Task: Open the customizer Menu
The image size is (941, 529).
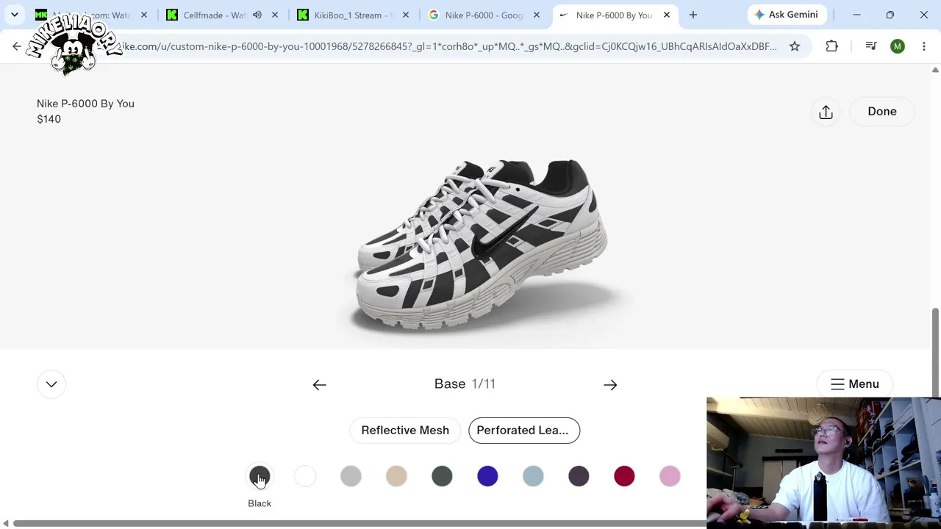Action: pyautogui.click(x=854, y=384)
